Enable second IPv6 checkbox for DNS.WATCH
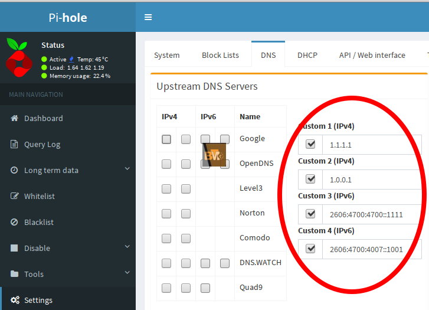 pyautogui.click(x=225, y=263)
